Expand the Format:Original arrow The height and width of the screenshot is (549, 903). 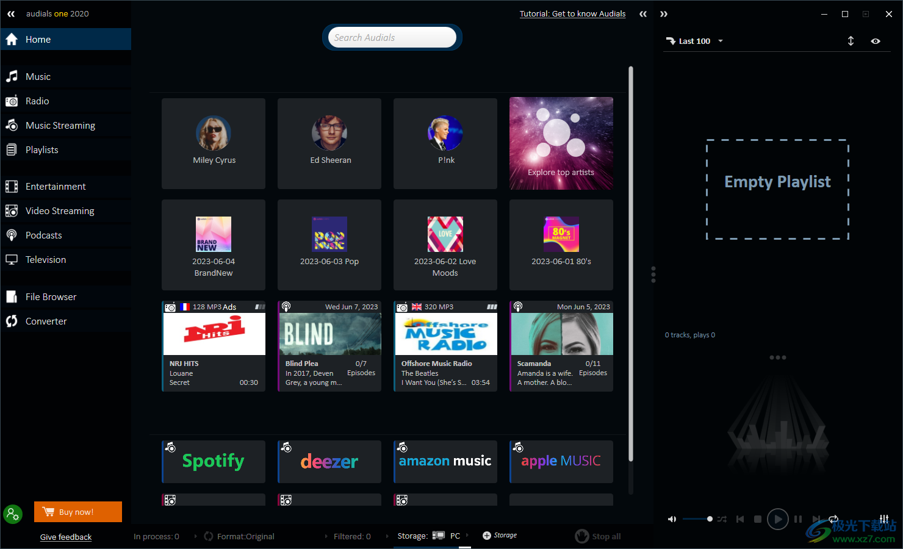[x=326, y=536]
